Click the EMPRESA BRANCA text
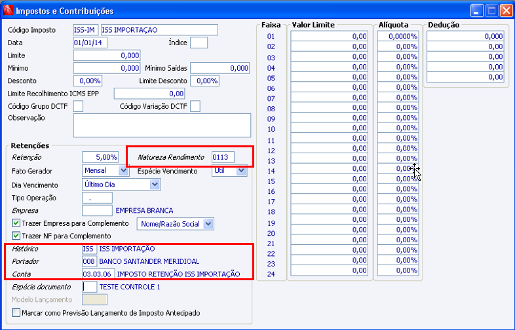The height and width of the screenshot is (330, 515). pyautogui.click(x=145, y=210)
